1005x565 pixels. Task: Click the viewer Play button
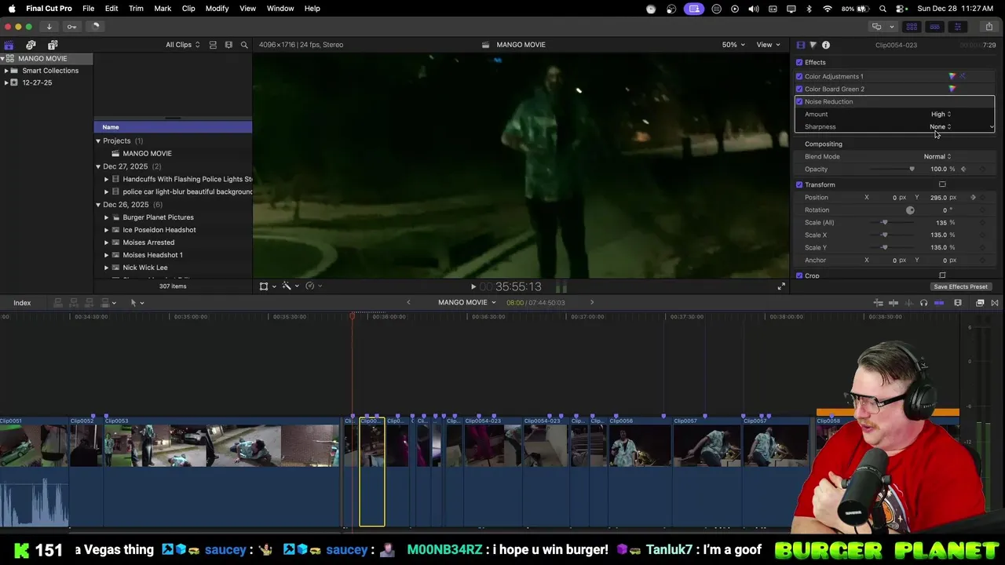473,287
